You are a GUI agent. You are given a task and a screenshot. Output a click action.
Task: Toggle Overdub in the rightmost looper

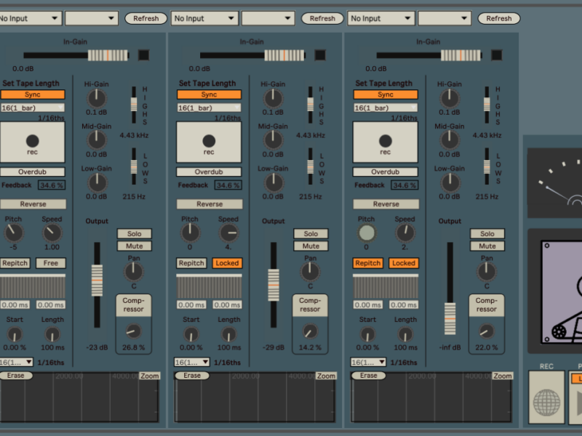[x=386, y=172]
